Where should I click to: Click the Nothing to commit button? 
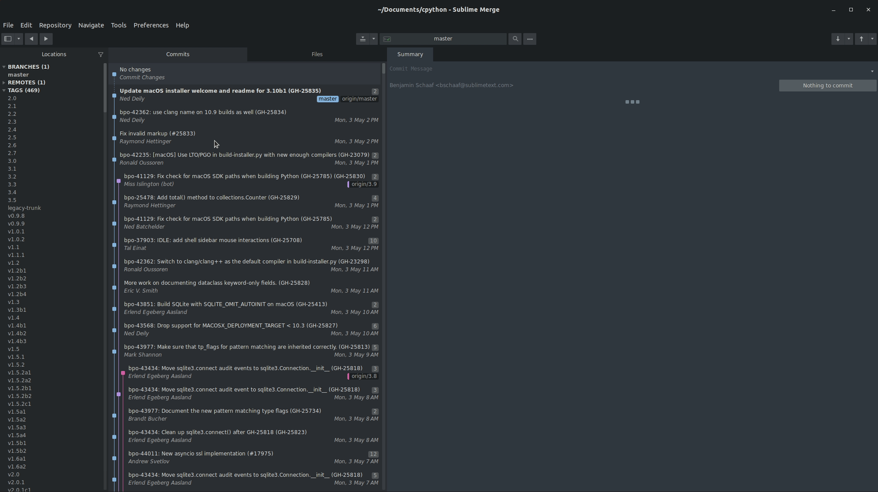828,85
